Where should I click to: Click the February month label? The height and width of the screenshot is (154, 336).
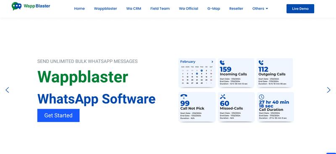188,62
